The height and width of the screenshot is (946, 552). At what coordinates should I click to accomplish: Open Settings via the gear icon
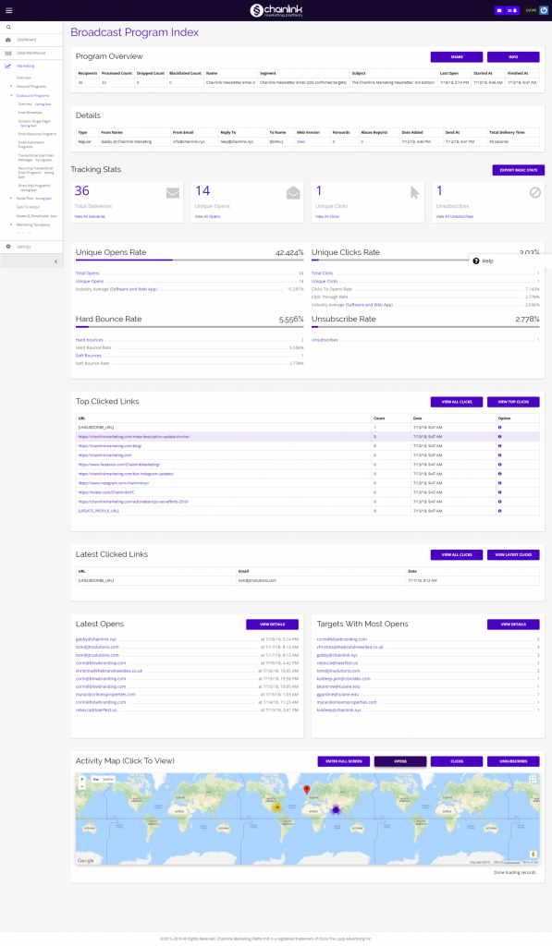tap(8, 246)
